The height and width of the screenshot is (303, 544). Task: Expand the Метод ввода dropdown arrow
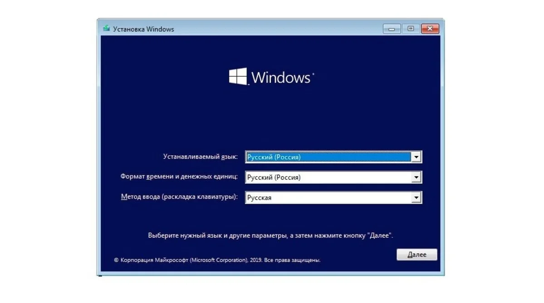(416, 198)
